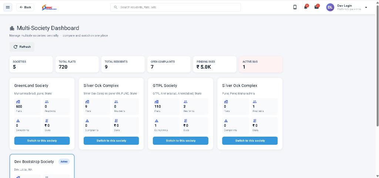Image resolution: width=379 pixels, height=178 pixels.
Task: Switch to GreenLand Society
Action: 42,141
